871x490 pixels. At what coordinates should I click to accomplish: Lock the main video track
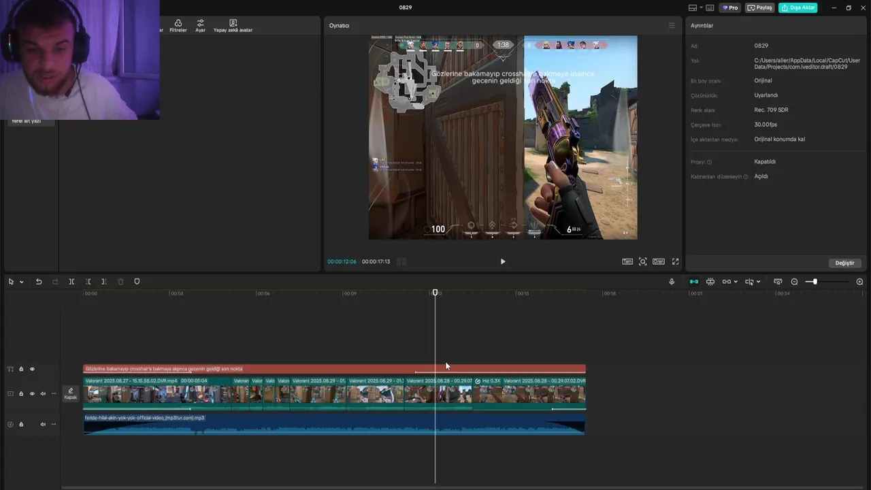pyautogui.click(x=21, y=393)
